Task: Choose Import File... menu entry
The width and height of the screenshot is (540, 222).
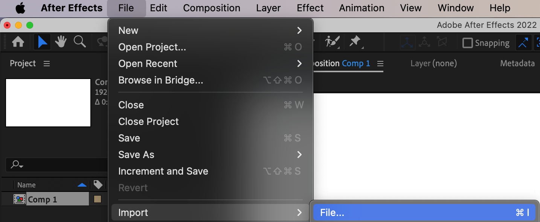Action: click(424, 213)
